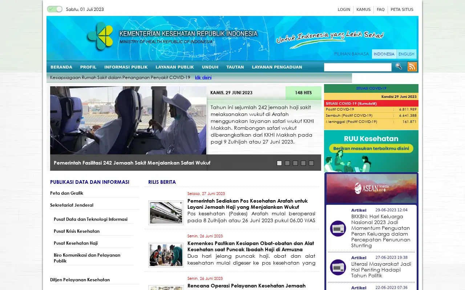Open the BKKBN article icon

(x=338, y=228)
